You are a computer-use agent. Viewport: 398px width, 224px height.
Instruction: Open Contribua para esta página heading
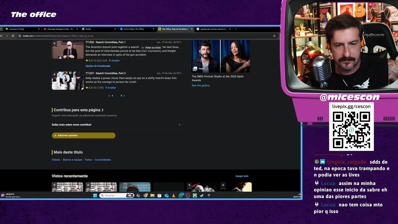click(78, 110)
